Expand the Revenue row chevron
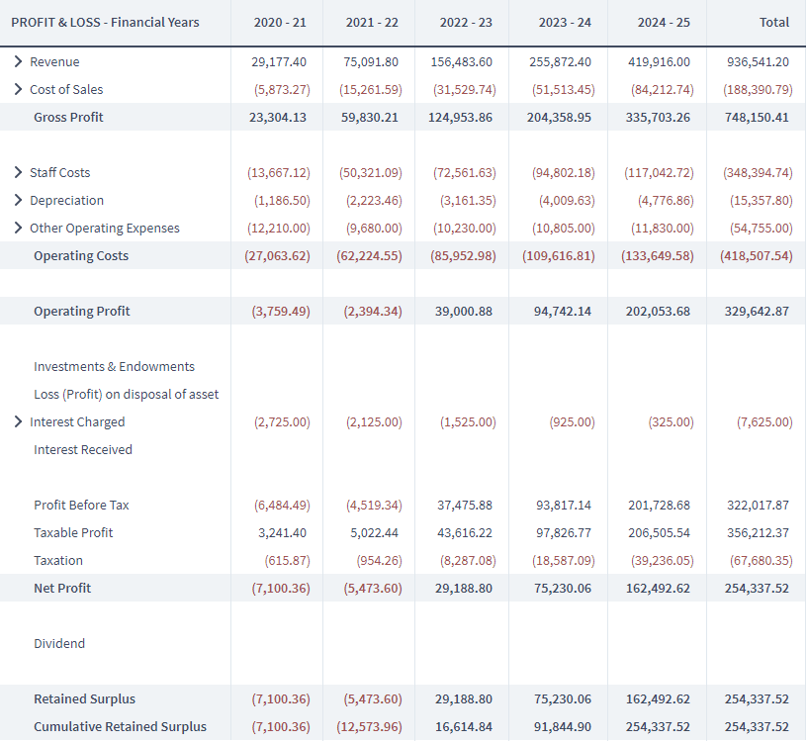 [19, 61]
